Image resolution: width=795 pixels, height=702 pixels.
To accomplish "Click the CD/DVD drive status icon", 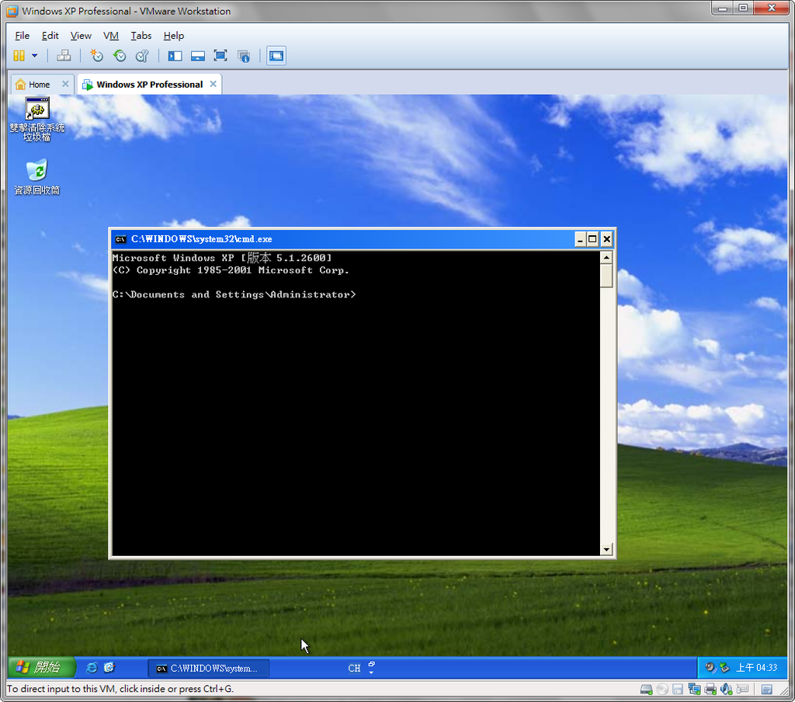I will [662, 690].
